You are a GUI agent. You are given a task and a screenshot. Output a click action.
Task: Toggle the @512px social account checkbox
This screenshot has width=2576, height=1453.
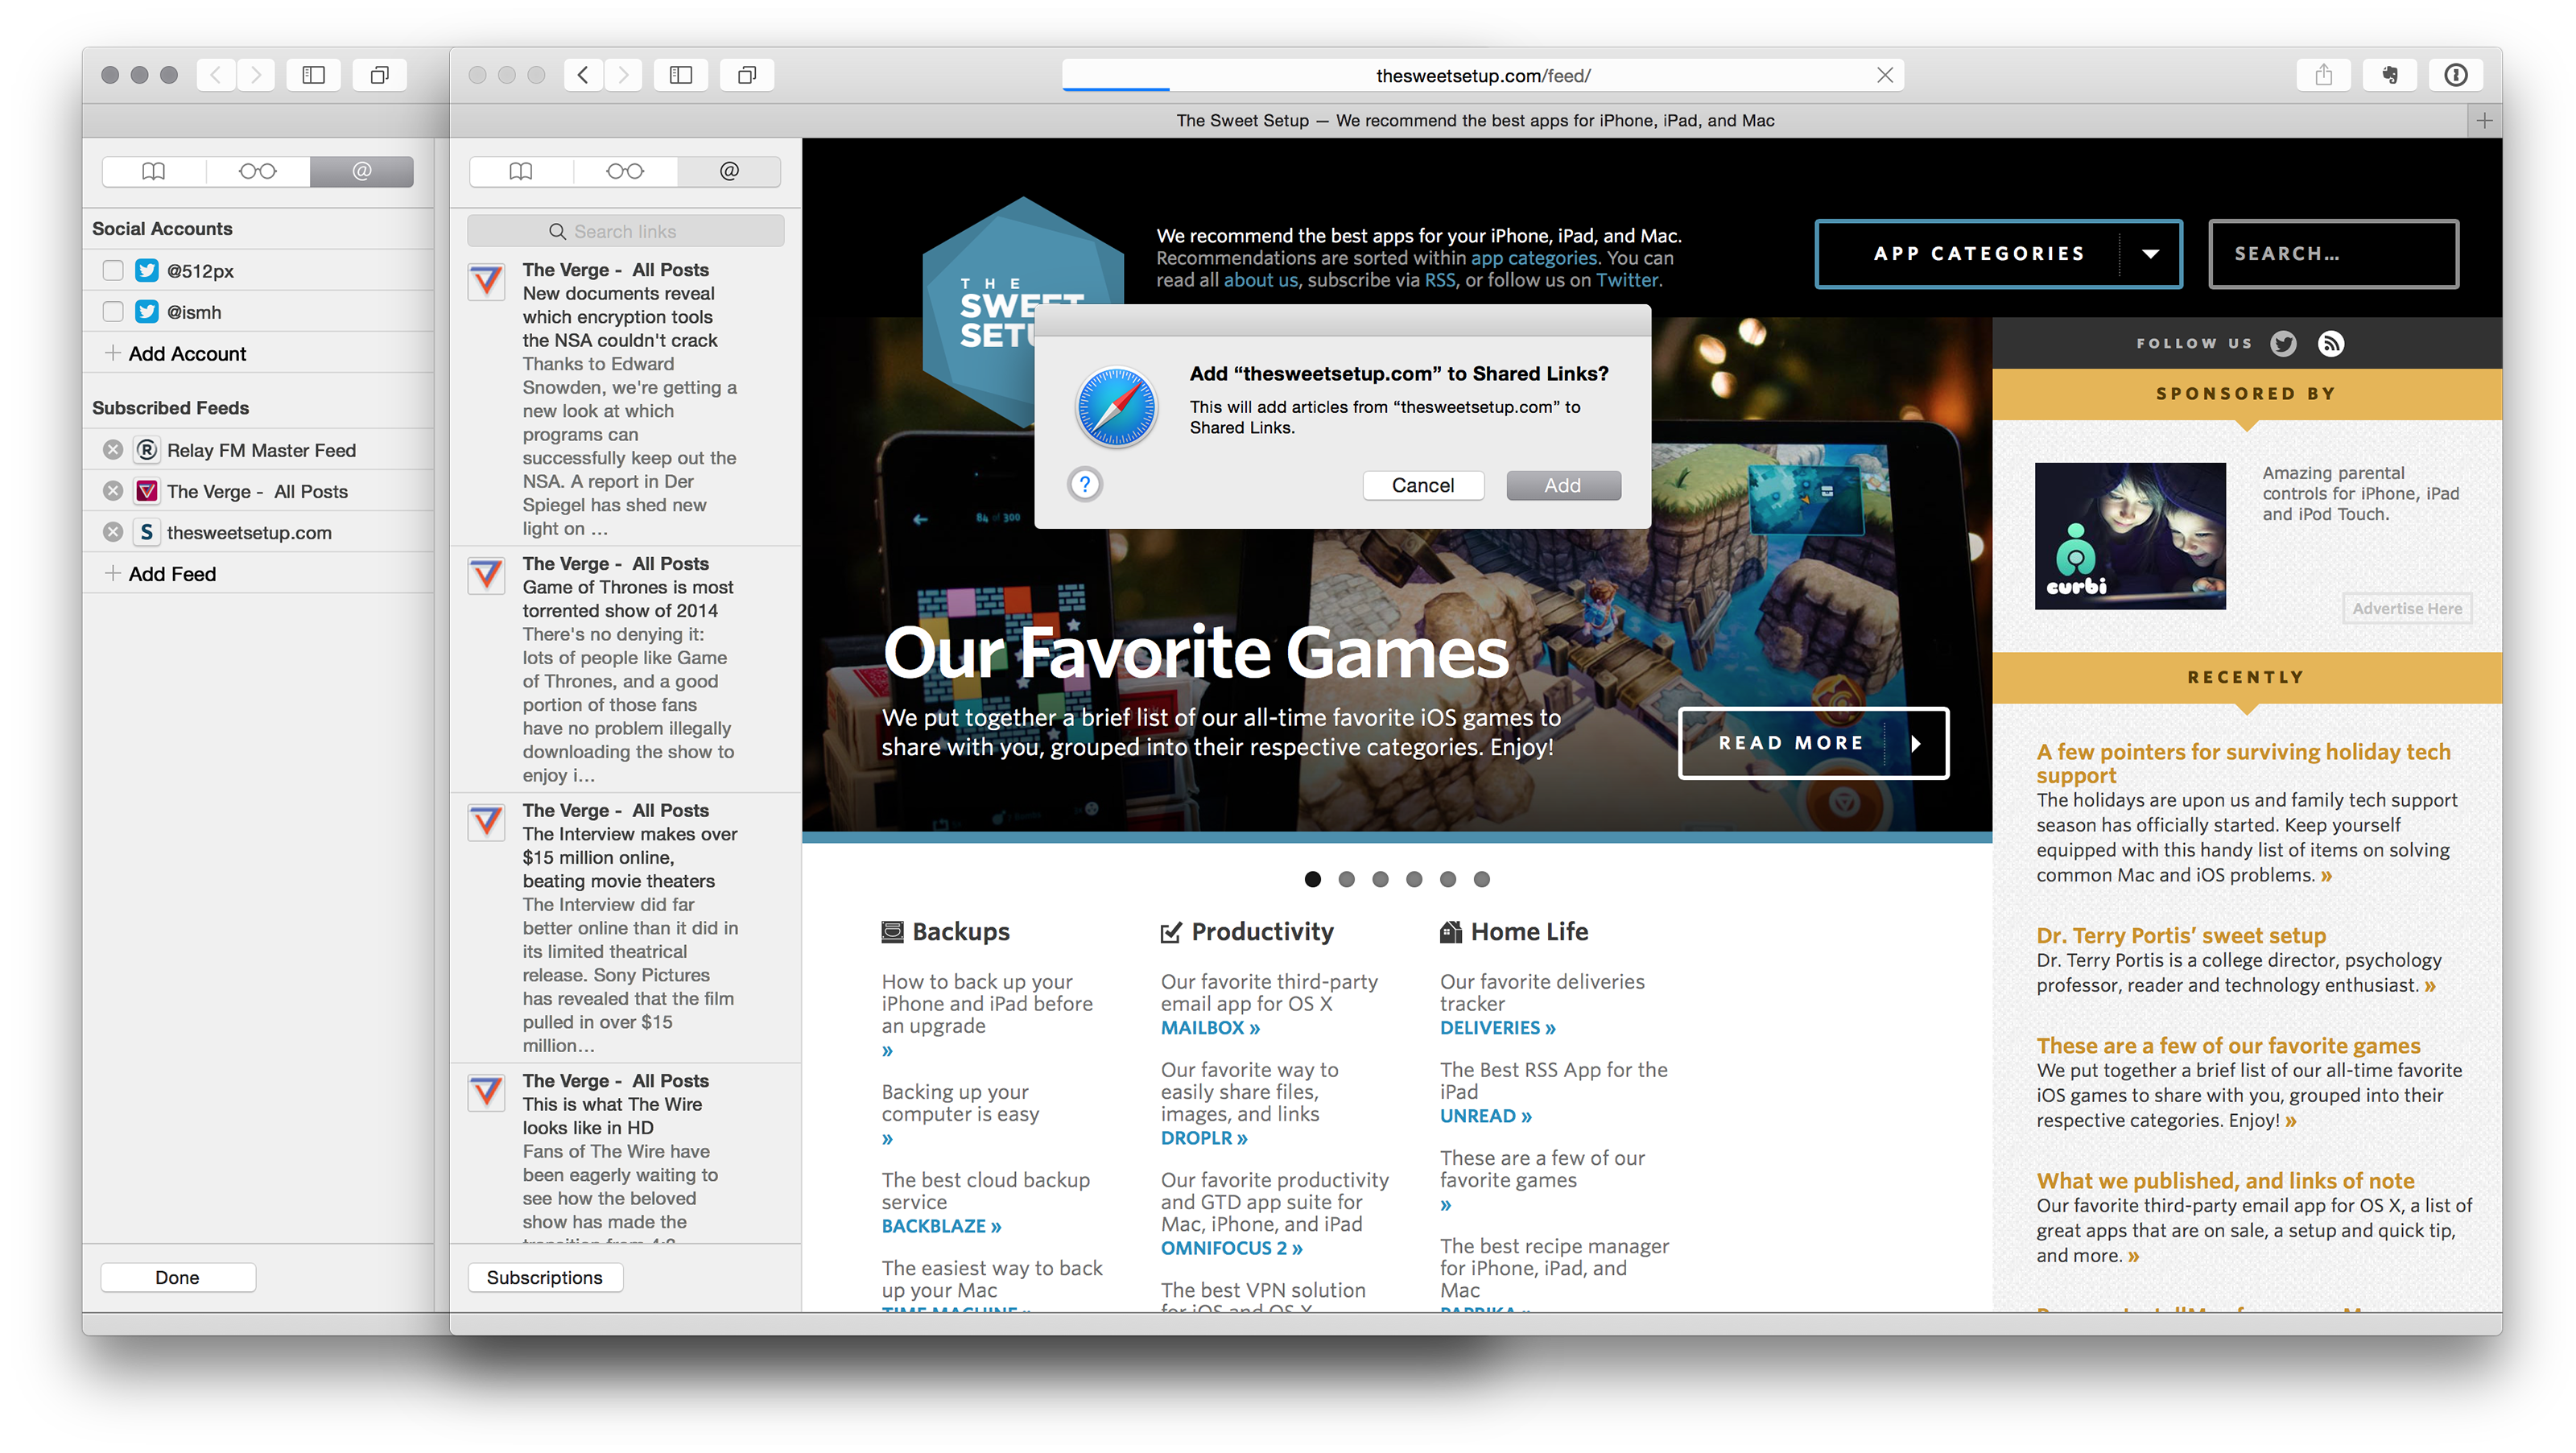(109, 270)
